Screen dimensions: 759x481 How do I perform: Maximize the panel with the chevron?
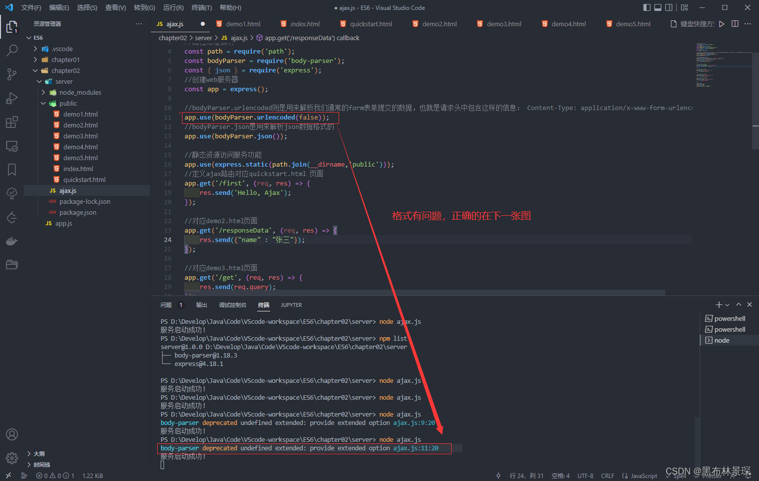pyautogui.click(x=738, y=304)
